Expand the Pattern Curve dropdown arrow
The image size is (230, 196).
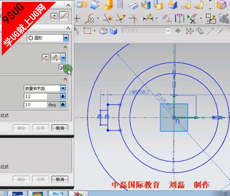click(98, 18)
